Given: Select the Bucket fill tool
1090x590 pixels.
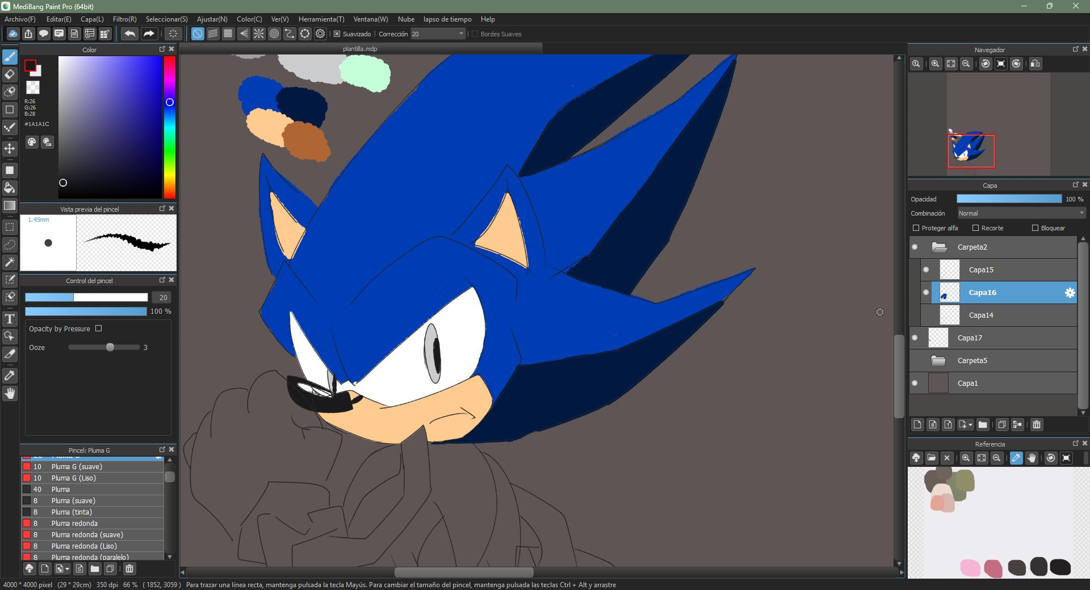Looking at the screenshot, I should 10,188.
